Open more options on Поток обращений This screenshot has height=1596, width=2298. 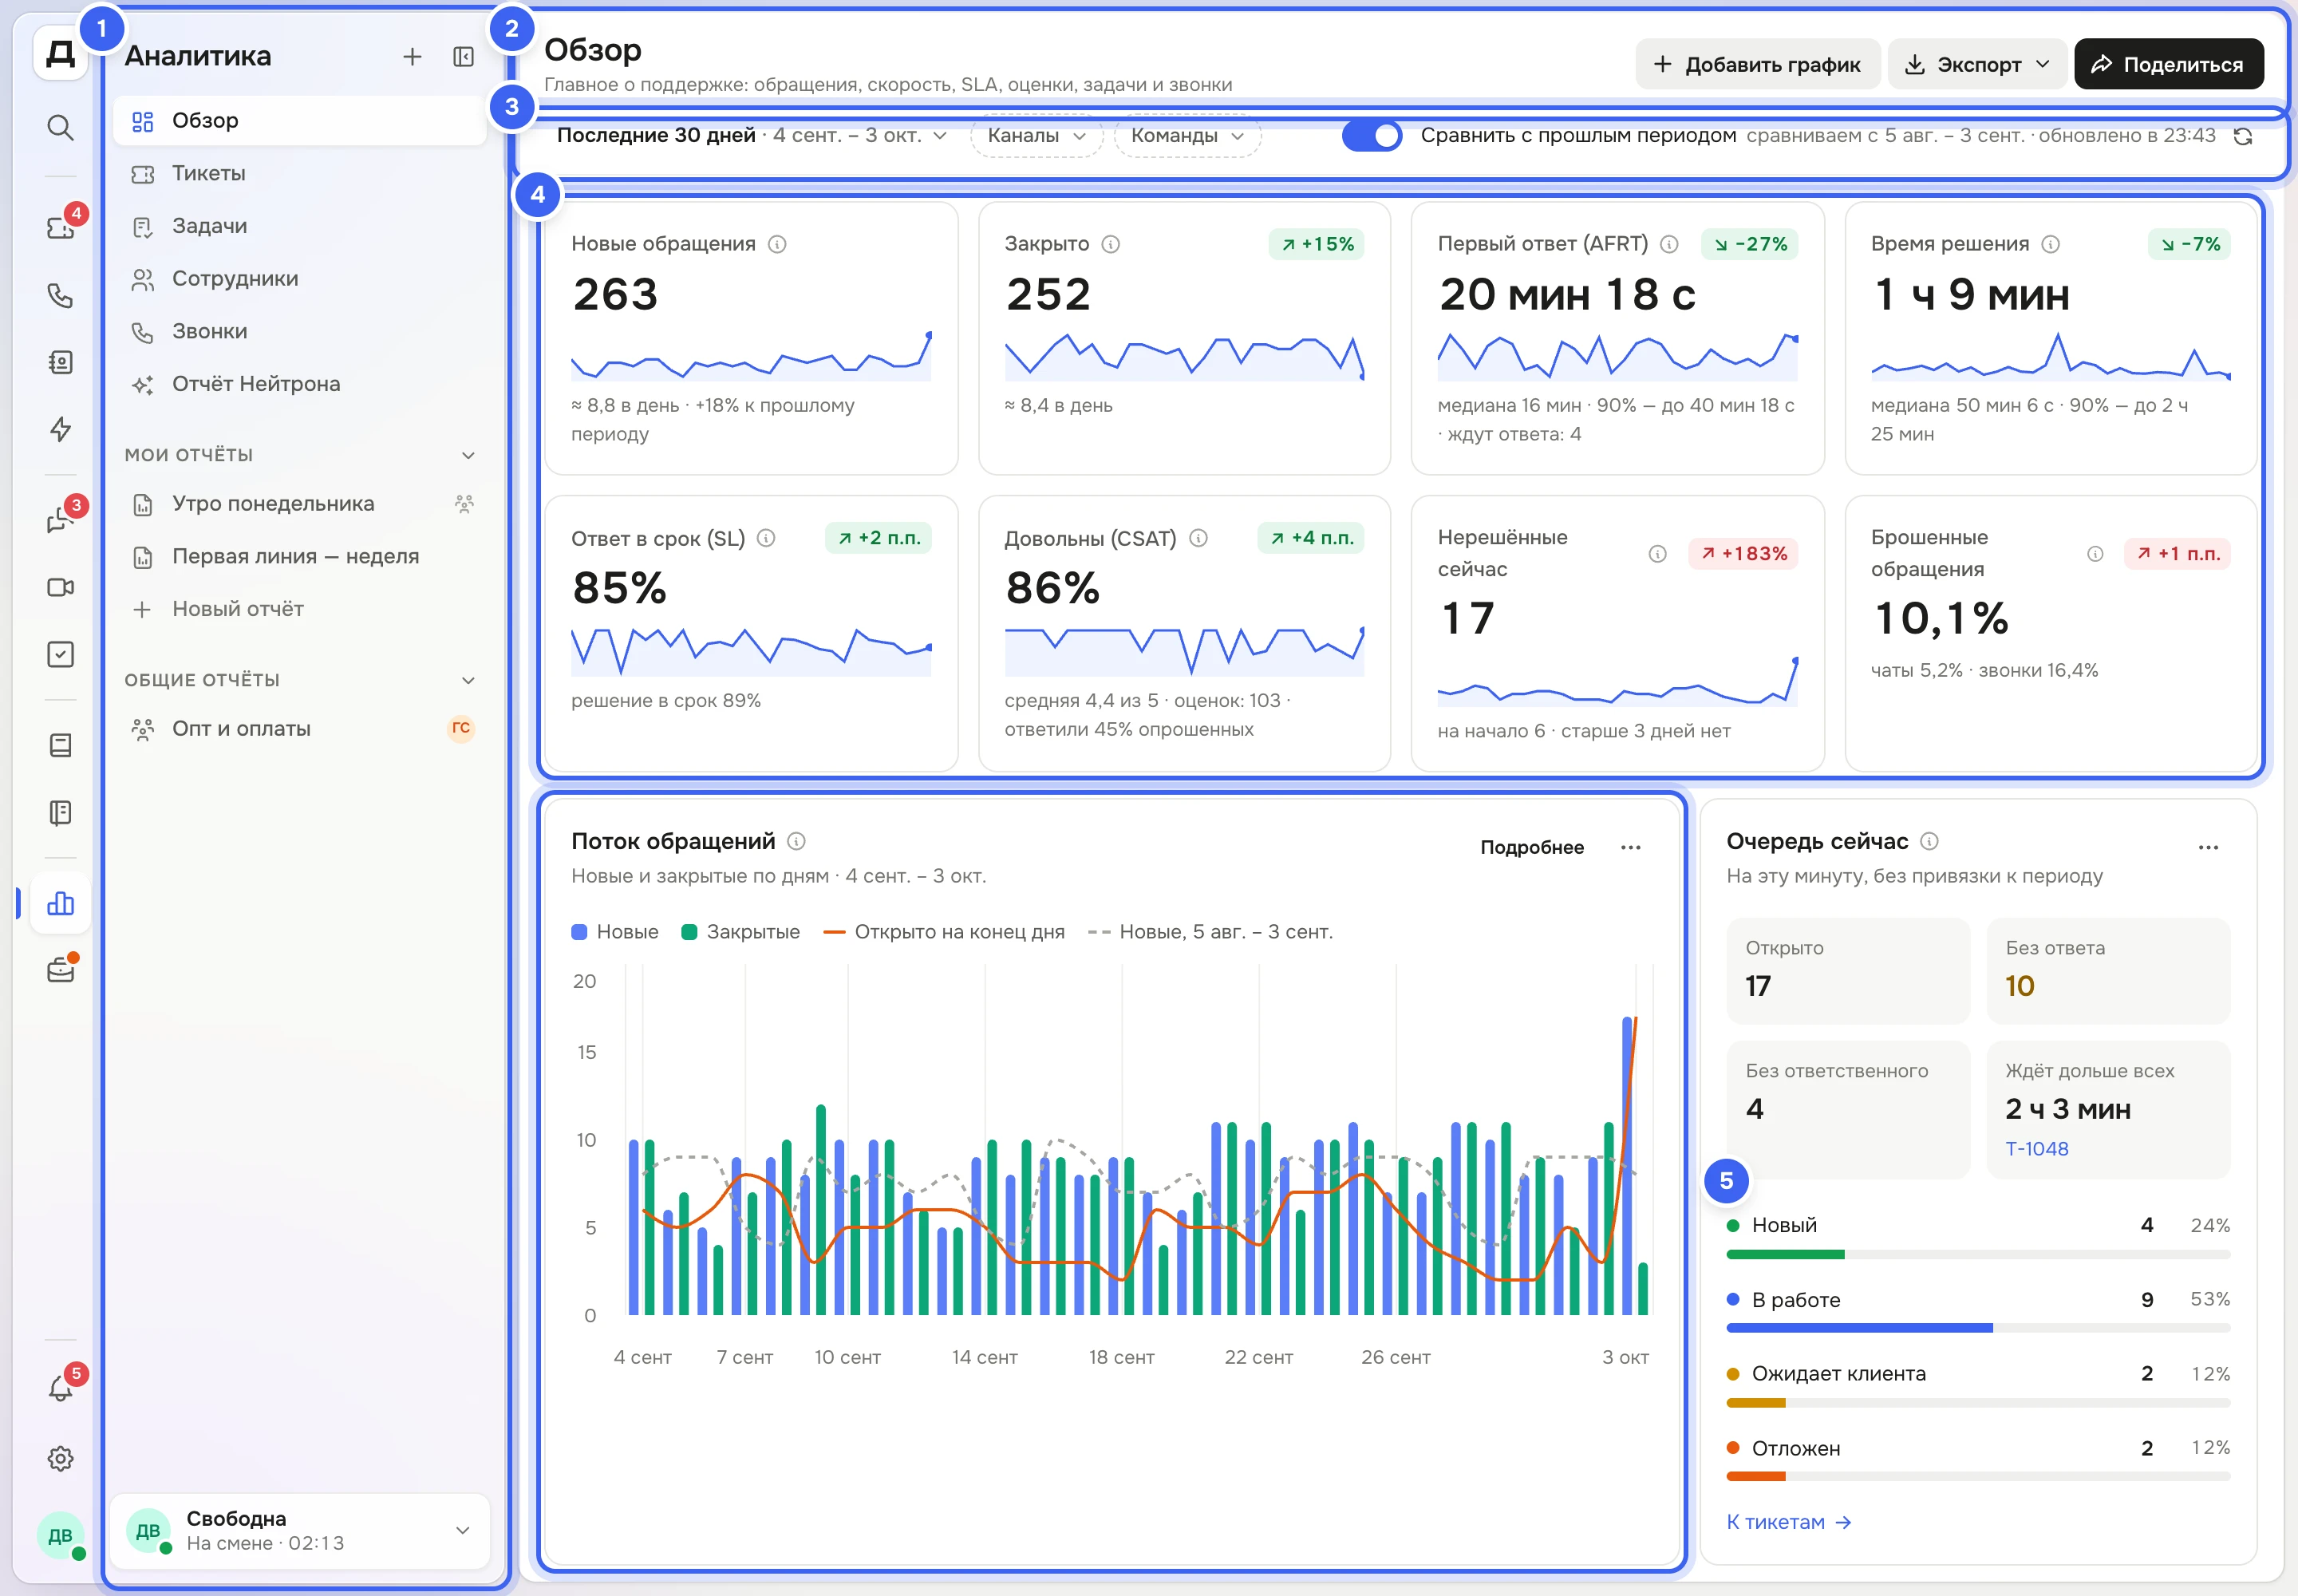[x=1631, y=847]
